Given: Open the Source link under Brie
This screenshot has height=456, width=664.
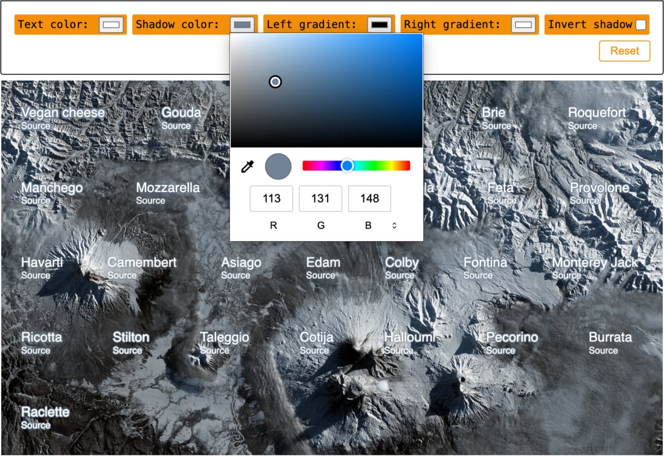Looking at the screenshot, I should click(497, 126).
